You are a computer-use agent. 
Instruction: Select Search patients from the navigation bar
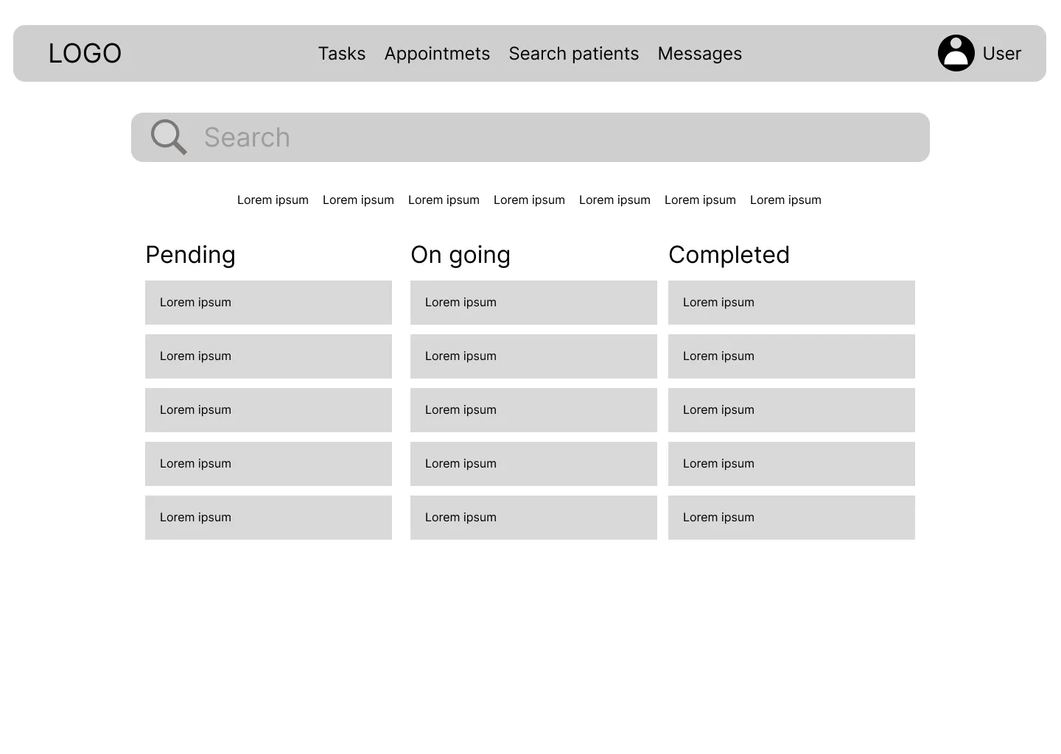(573, 53)
